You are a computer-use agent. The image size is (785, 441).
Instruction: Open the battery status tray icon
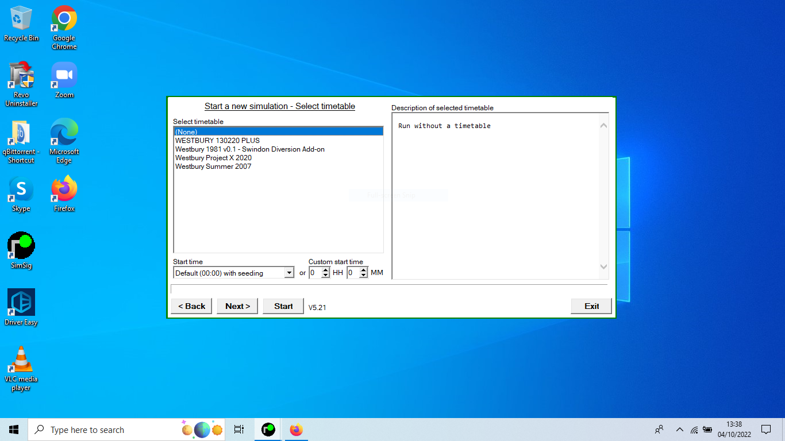coord(707,430)
